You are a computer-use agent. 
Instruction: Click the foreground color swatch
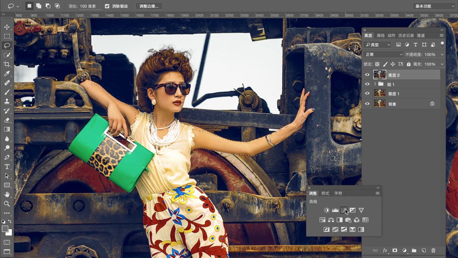[5, 229]
